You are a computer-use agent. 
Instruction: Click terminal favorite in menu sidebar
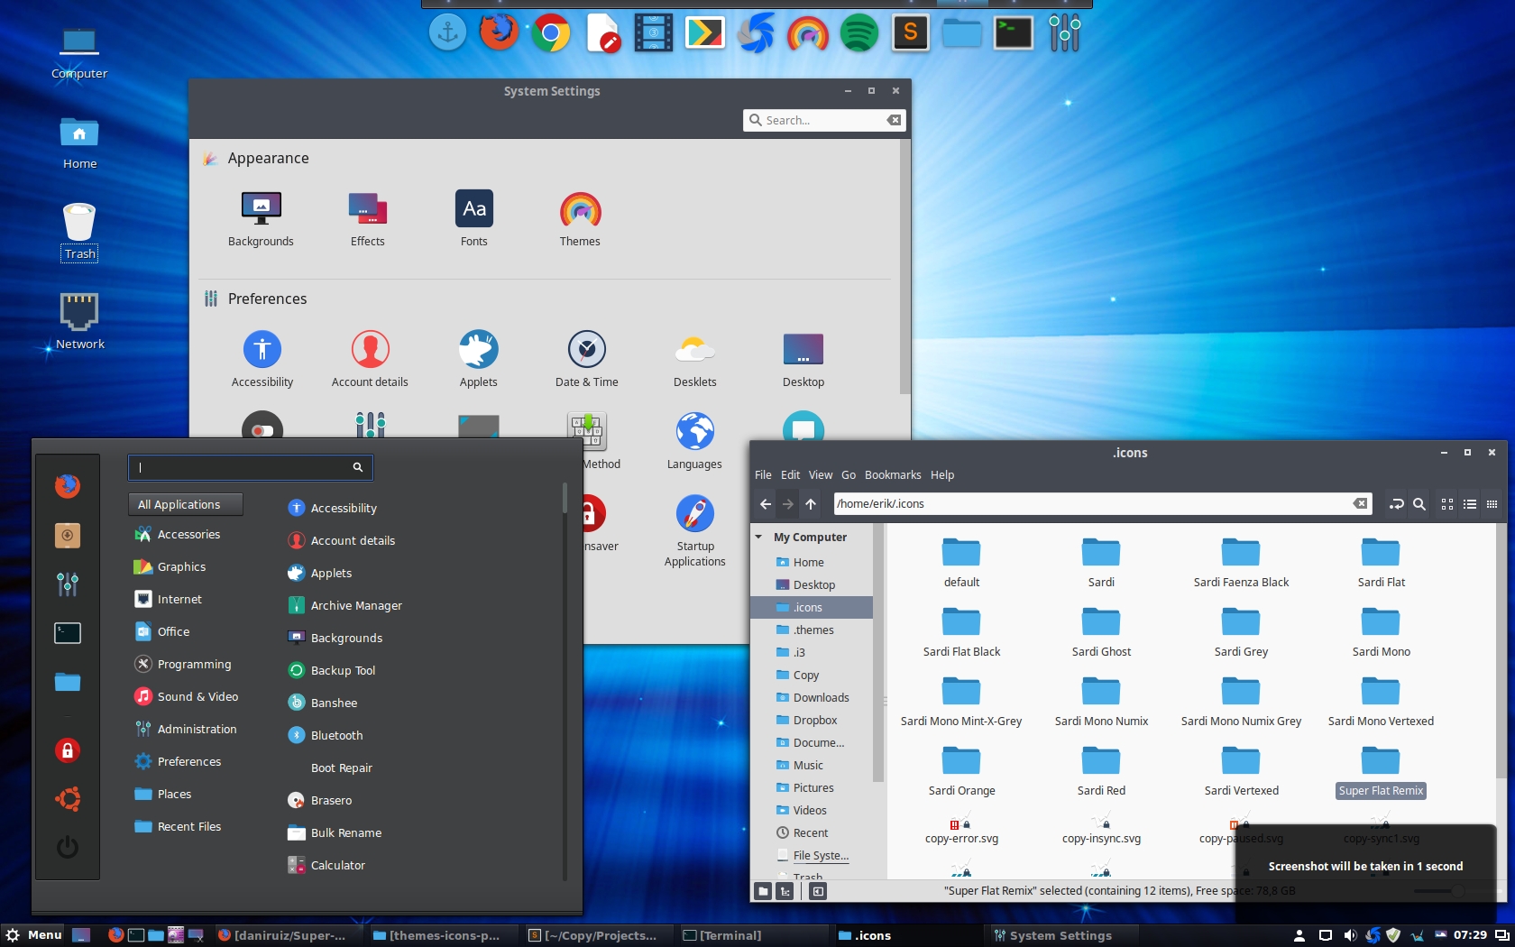tap(68, 633)
